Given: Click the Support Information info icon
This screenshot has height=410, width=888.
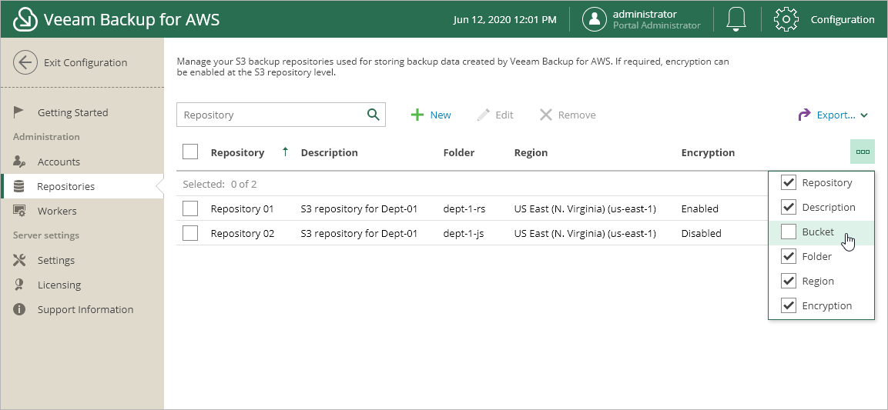Looking at the screenshot, I should tap(18, 309).
